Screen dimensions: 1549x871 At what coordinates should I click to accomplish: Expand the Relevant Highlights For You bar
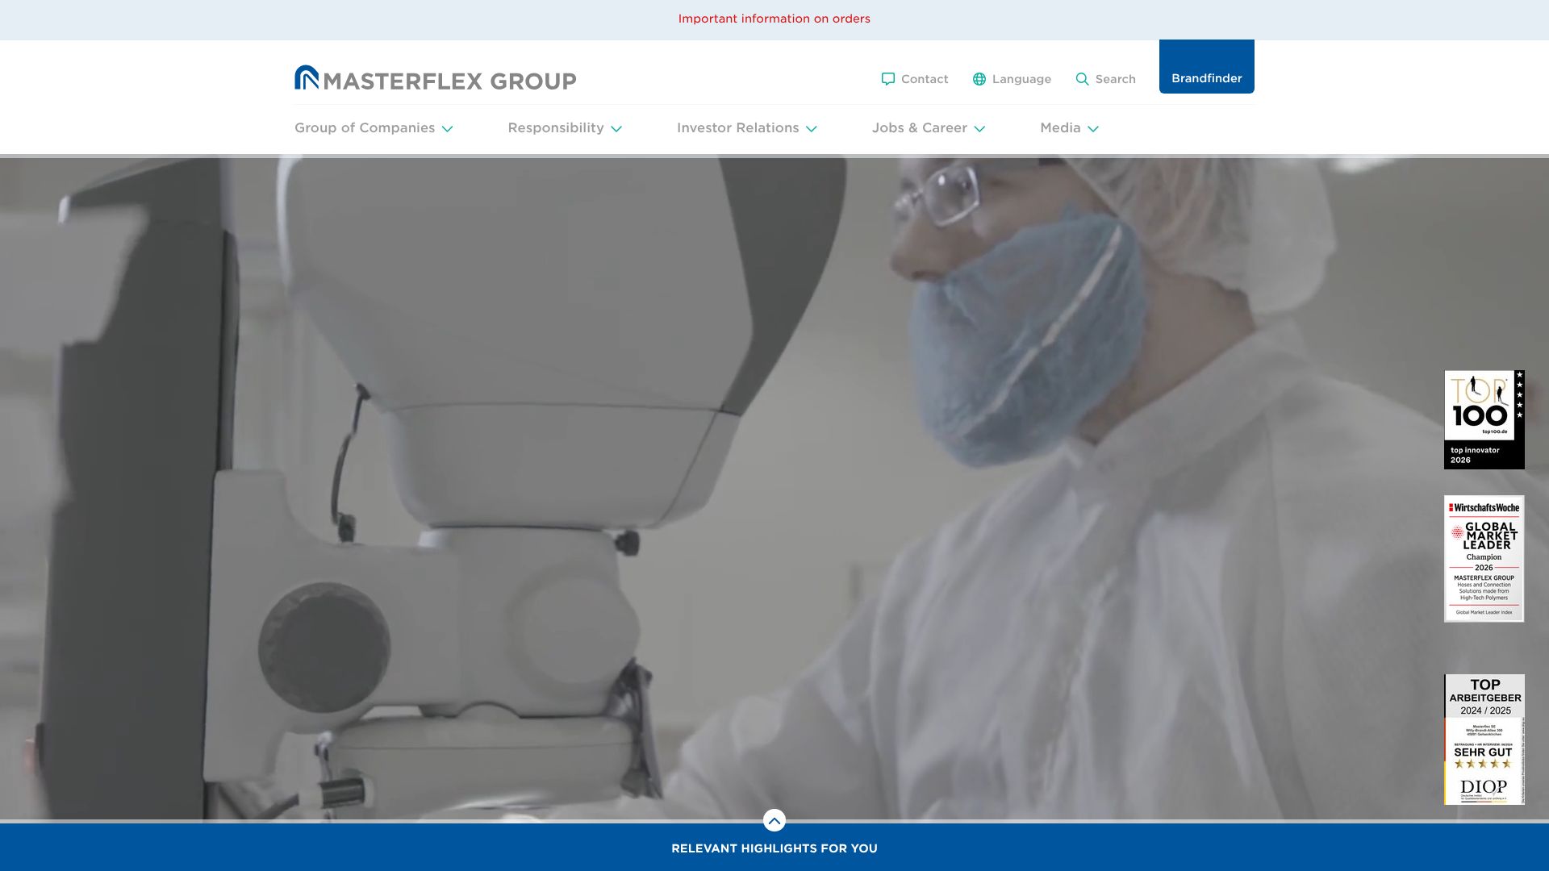[774, 848]
